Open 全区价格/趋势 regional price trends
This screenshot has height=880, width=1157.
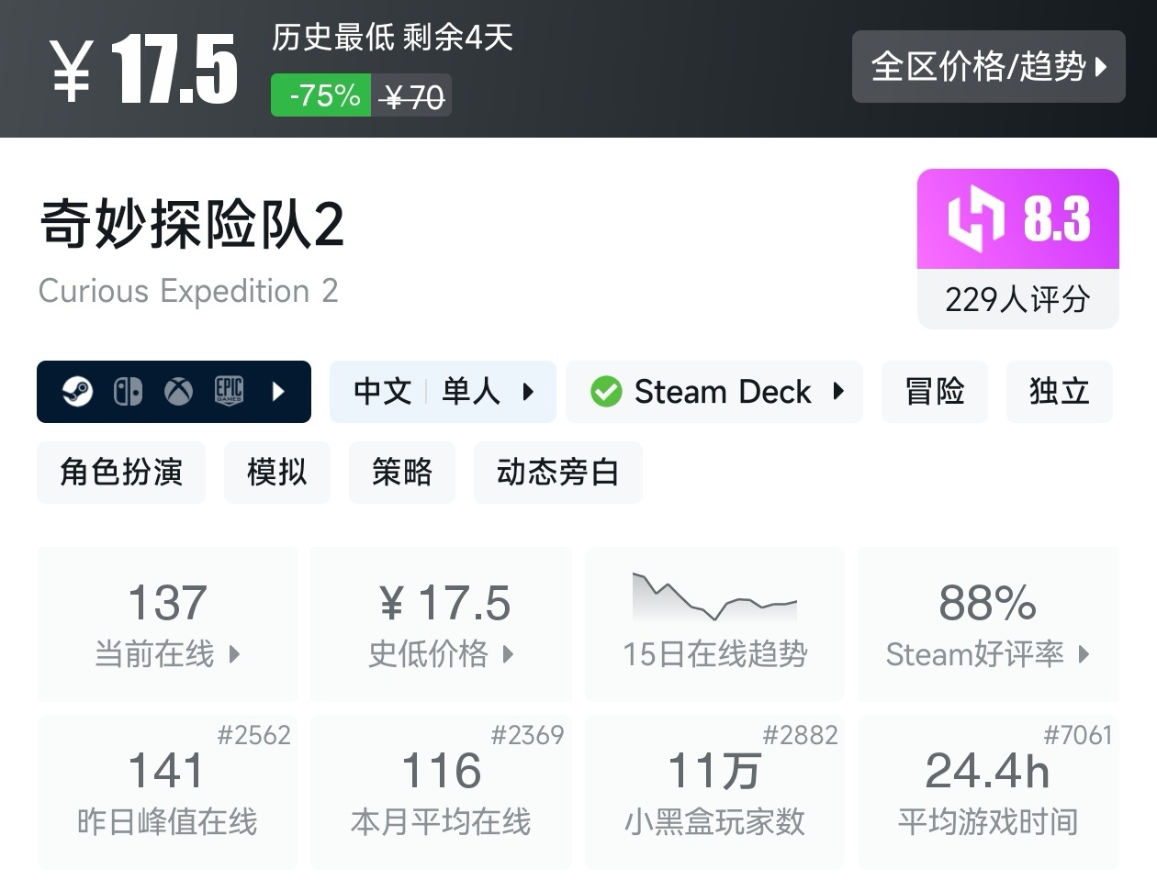988,66
